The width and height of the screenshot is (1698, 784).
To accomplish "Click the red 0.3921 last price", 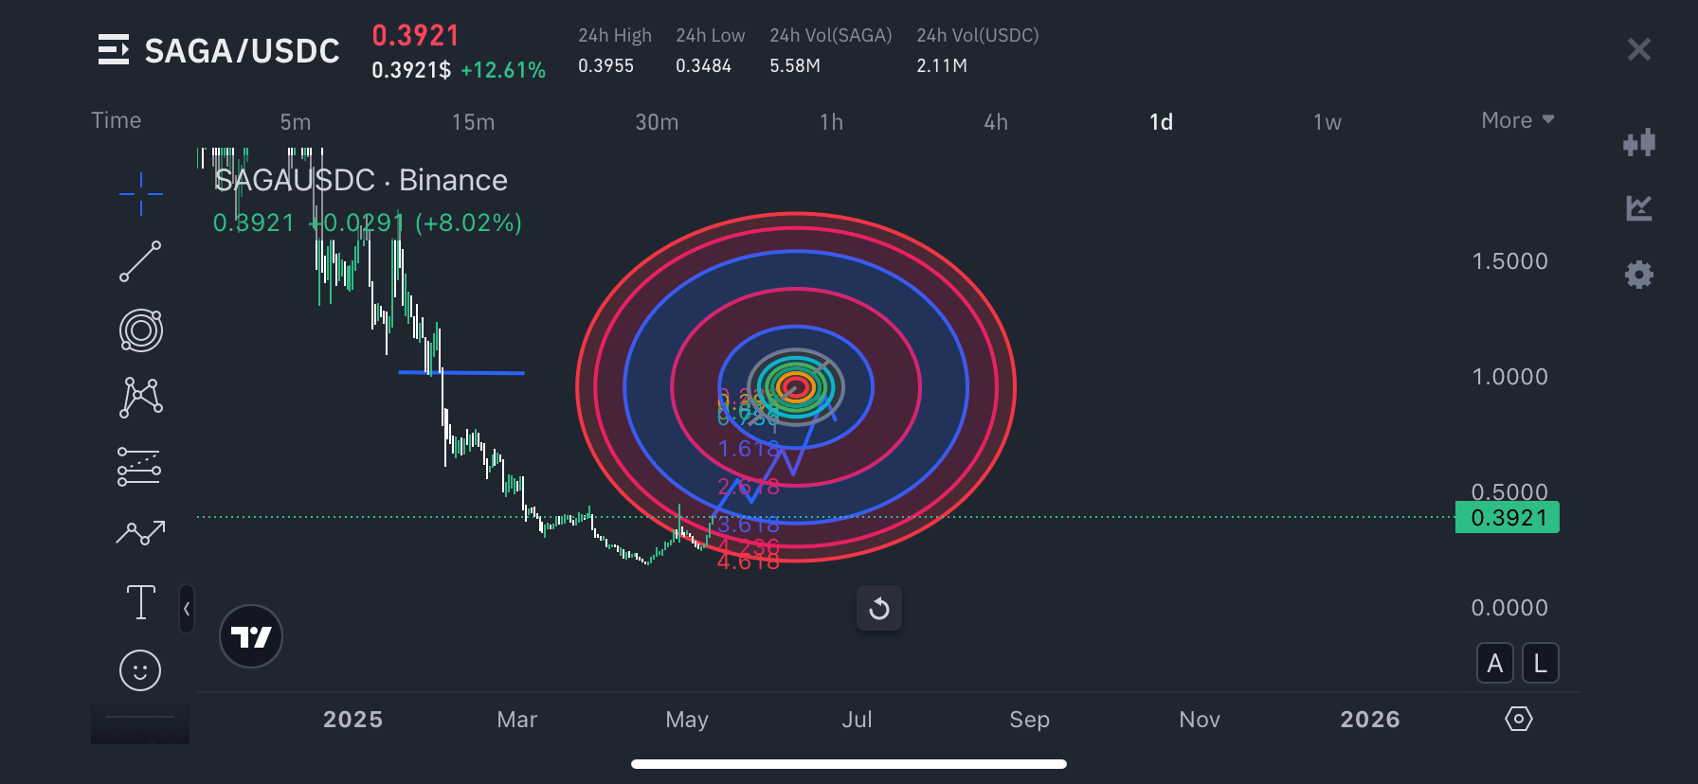I will click(415, 35).
